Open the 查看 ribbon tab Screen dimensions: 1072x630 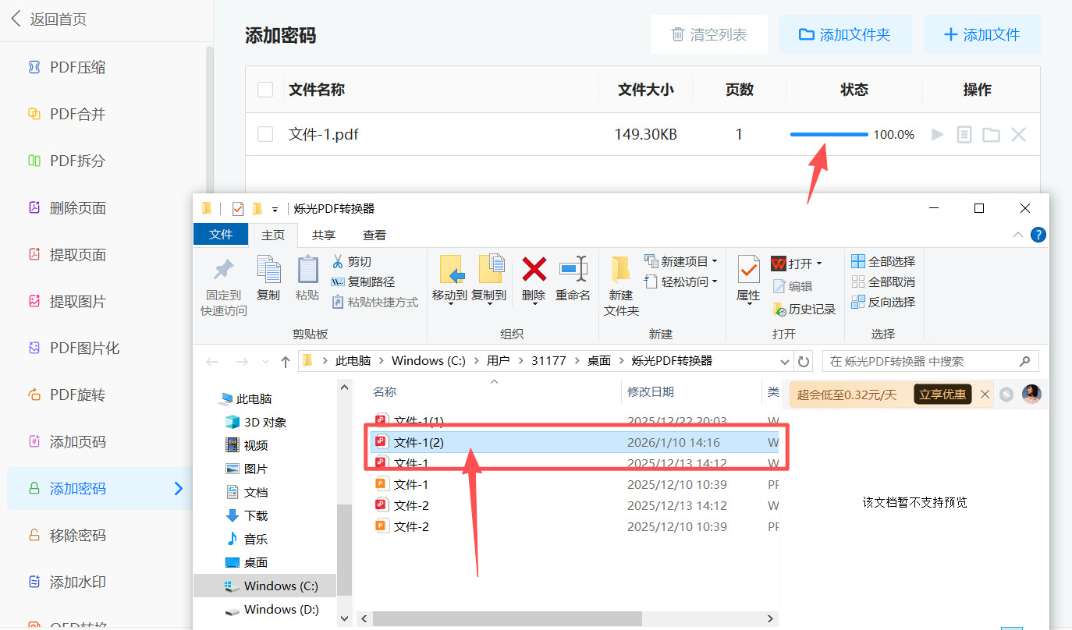[374, 235]
